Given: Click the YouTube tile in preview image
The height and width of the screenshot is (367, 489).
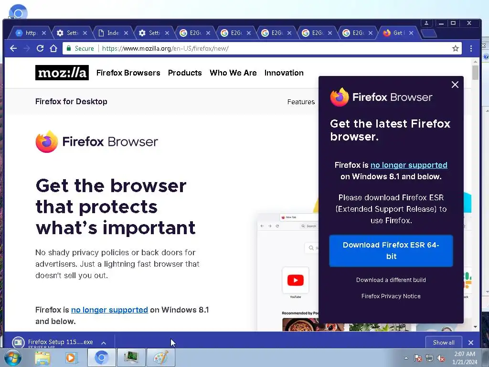Looking at the screenshot, I should [x=295, y=280].
